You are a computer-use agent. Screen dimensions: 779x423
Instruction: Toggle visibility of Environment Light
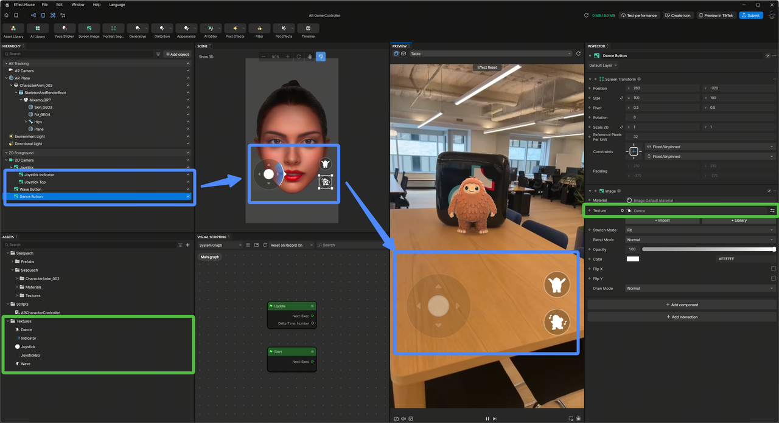coord(188,136)
